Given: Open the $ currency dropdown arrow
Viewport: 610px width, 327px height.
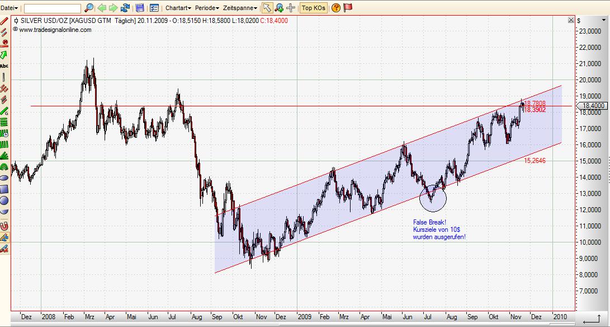Looking at the screenshot, I should coord(604,20).
